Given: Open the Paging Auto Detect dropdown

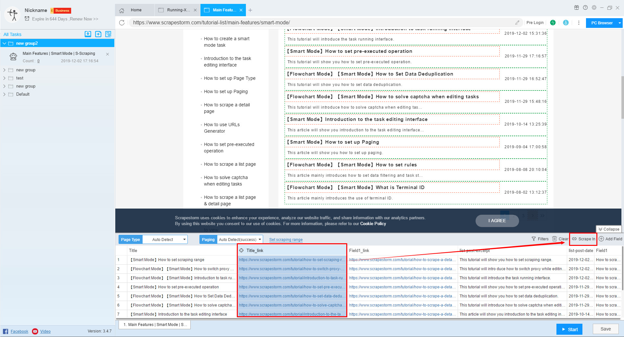Looking at the screenshot, I should click(x=240, y=240).
